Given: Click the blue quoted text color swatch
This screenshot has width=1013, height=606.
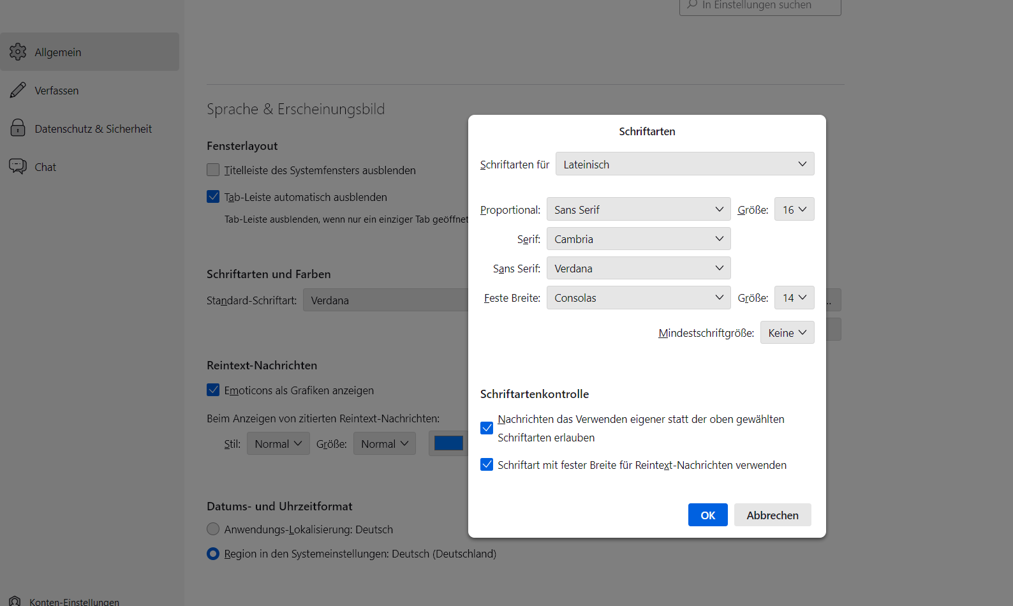Looking at the screenshot, I should coord(448,443).
